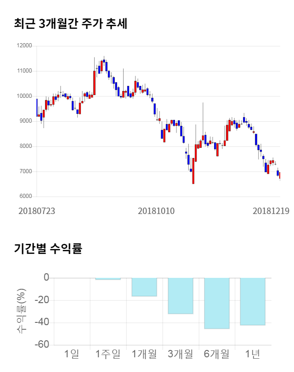Click the '6개월' x-axis label
This screenshot has width=294, height=372.
pos(216,354)
